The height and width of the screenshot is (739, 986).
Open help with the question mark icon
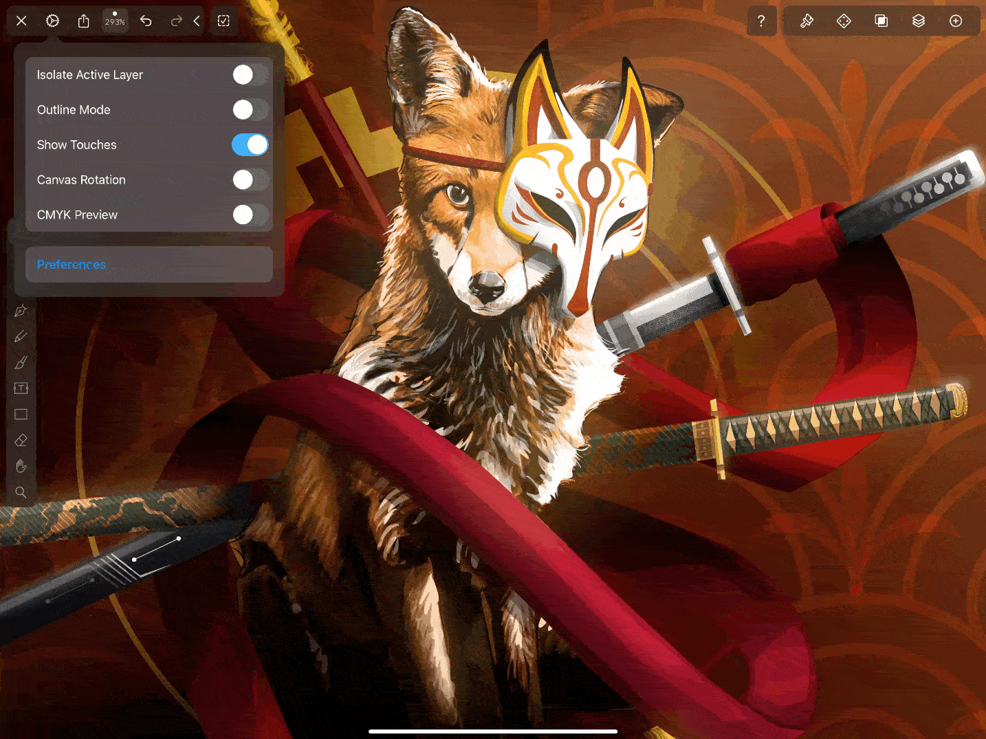pyautogui.click(x=761, y=21)
